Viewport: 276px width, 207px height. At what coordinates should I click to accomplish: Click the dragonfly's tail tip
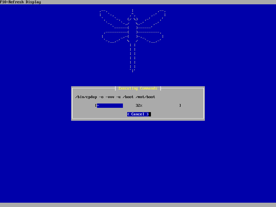click(x=133, y=71)
